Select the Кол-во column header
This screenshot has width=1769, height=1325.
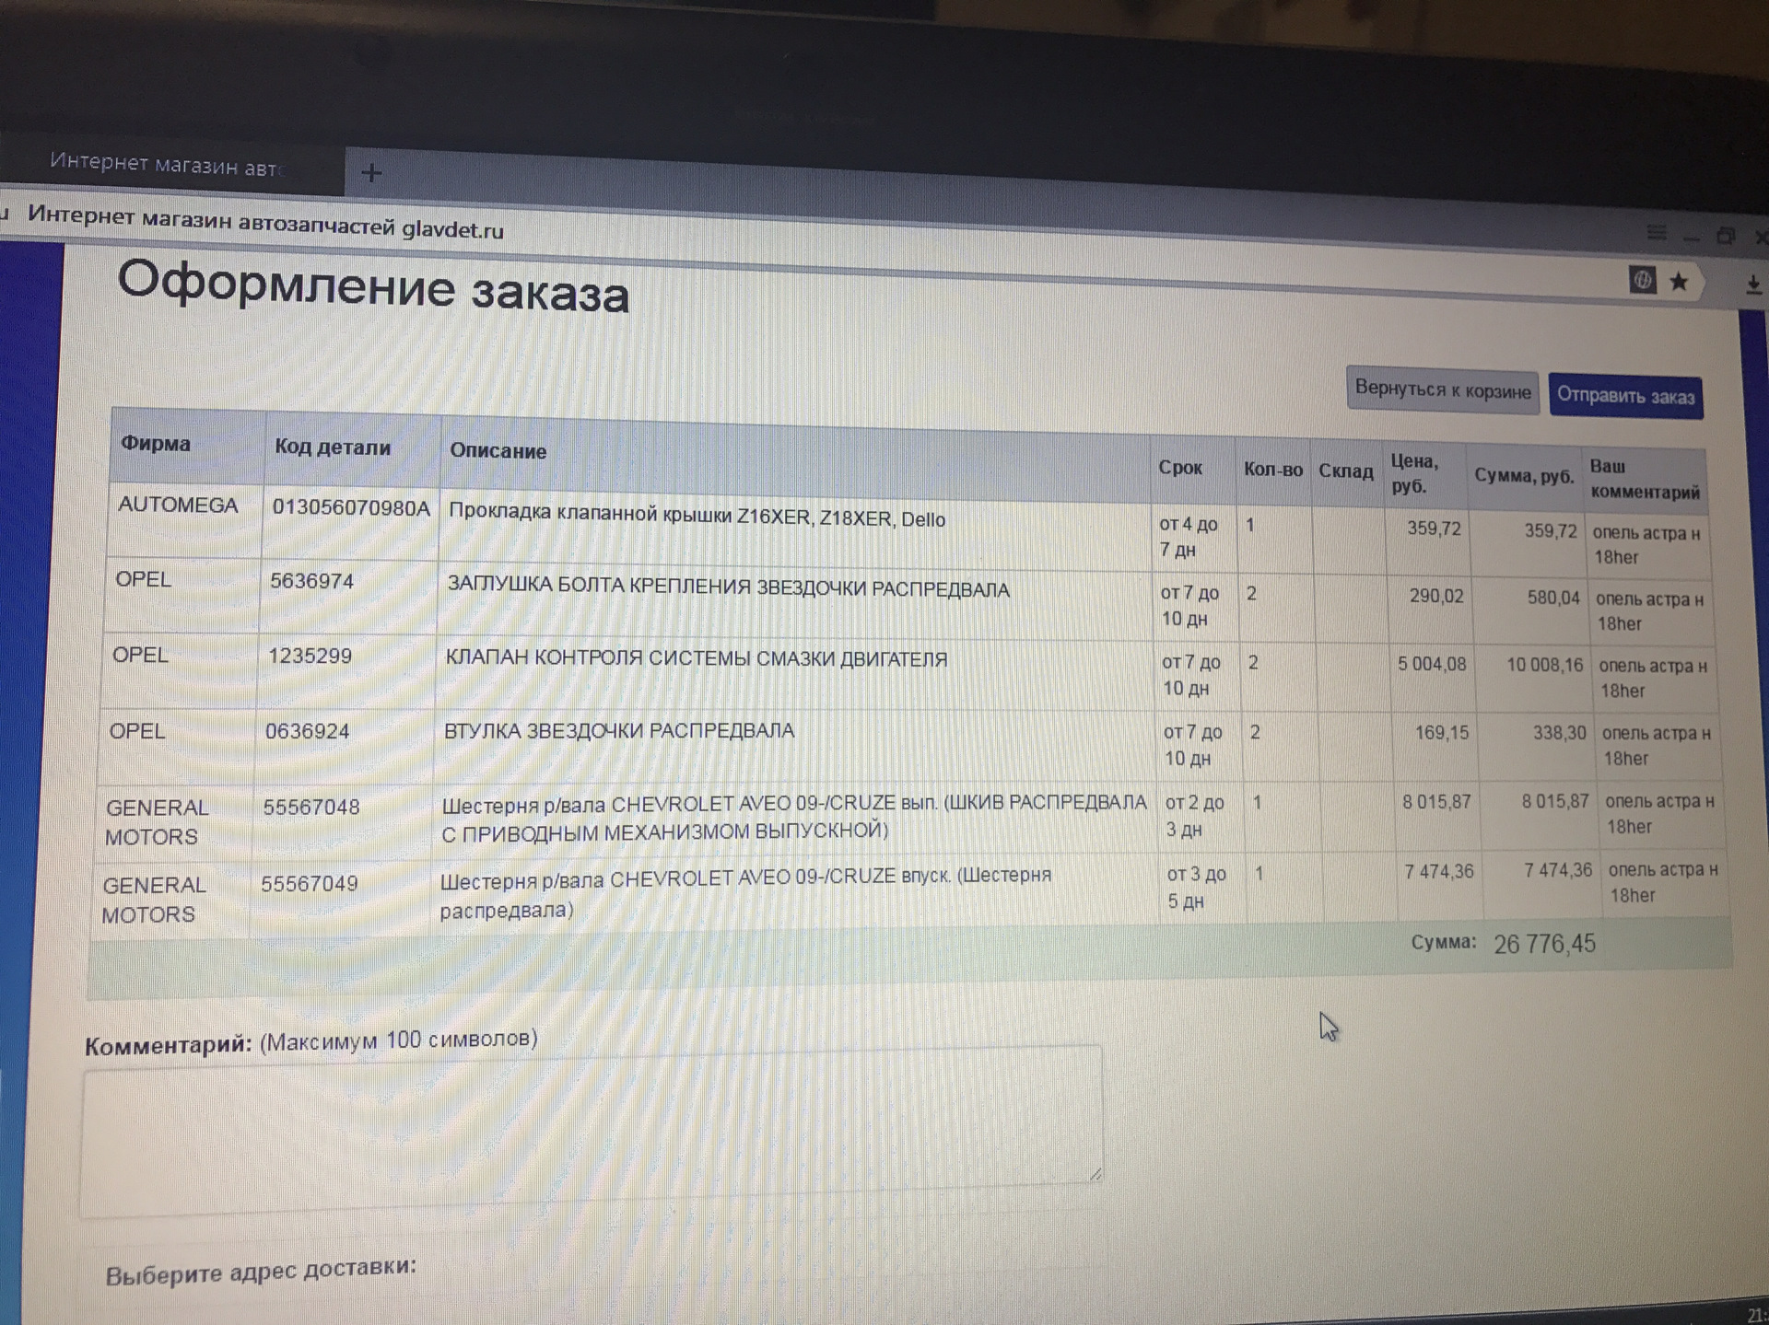click(1272, 470)
